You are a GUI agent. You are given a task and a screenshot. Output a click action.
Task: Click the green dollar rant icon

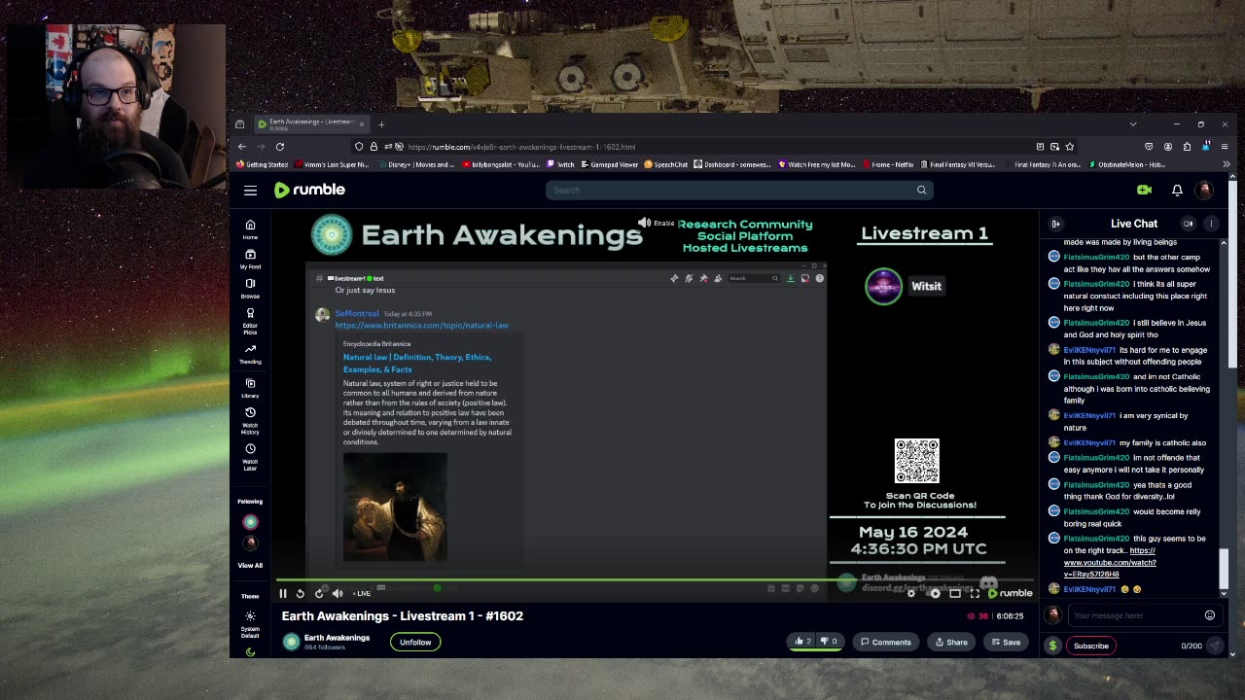pos(1052,646)
